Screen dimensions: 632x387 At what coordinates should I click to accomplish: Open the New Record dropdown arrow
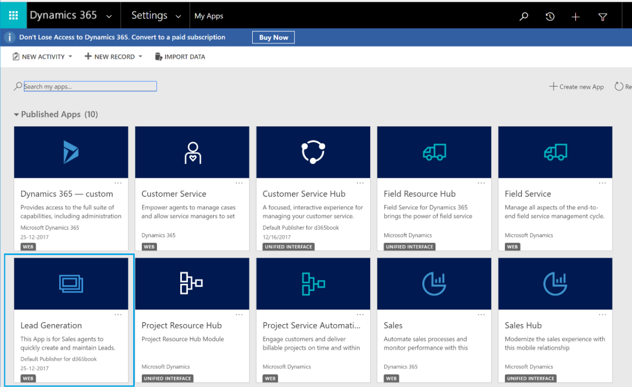coord(140,57)
